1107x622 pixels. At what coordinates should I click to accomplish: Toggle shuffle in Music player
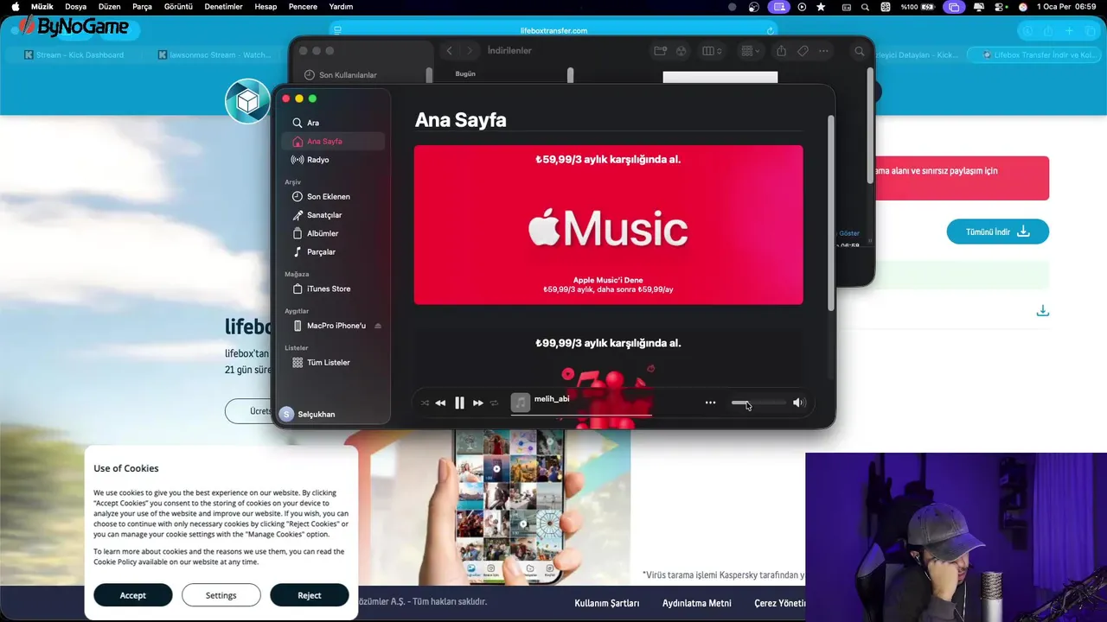point(425,403)
